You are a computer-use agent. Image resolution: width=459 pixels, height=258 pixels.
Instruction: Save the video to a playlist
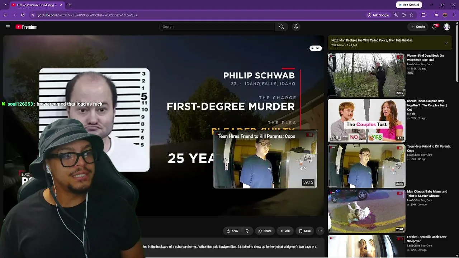pyautogui.click(x=305, y=231)
